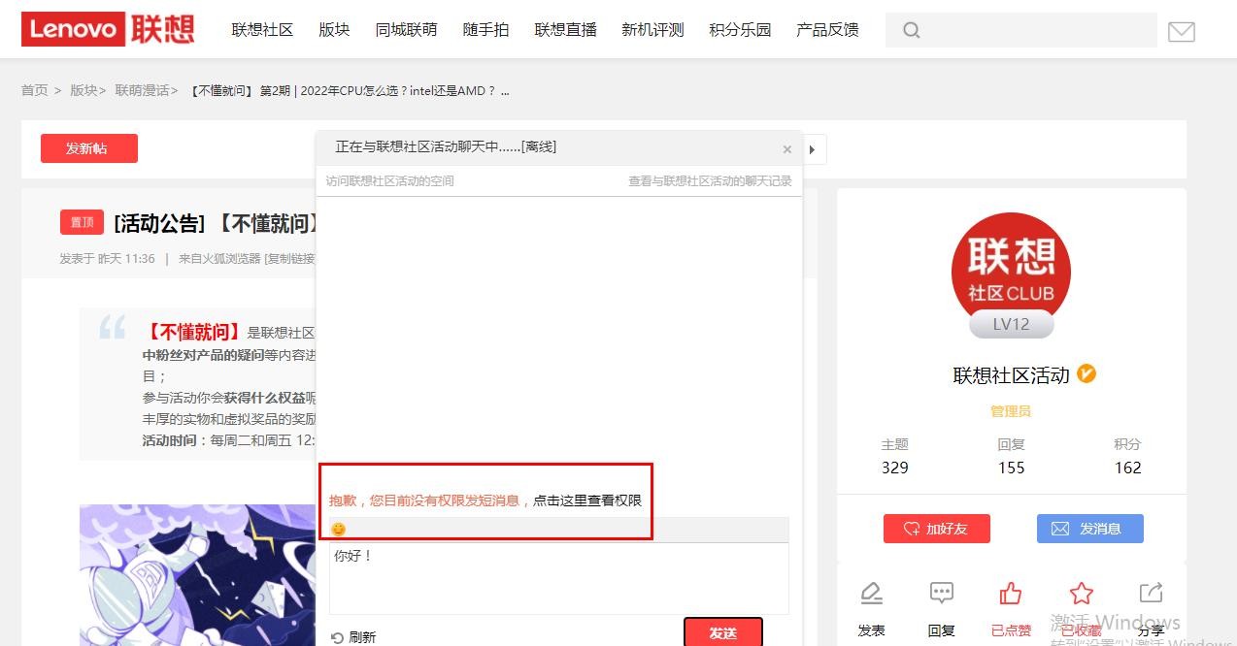Image resolution: width=1237 pixels, height=646 pixels.
Task: Click the verified badge next to 联想社区活动
Action: (x=1087, y=373)
